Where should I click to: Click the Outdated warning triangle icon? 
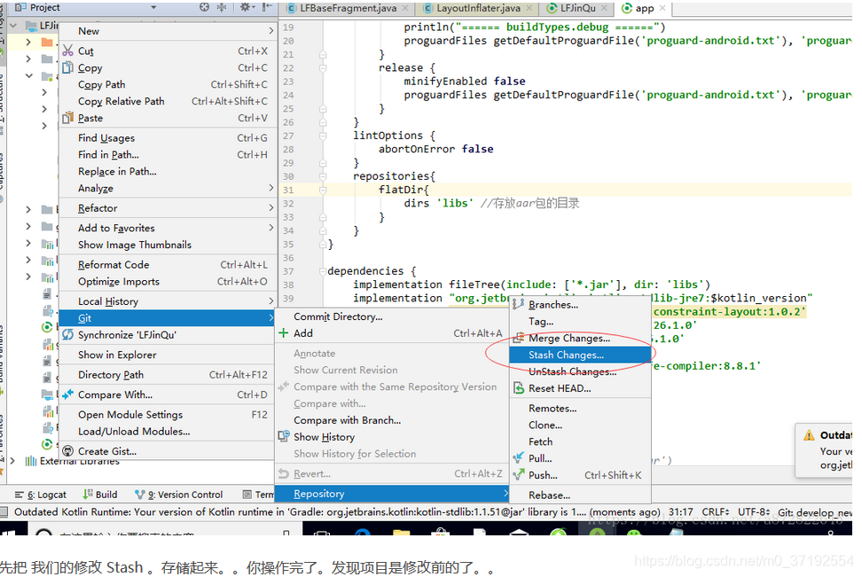pos(809,435)
